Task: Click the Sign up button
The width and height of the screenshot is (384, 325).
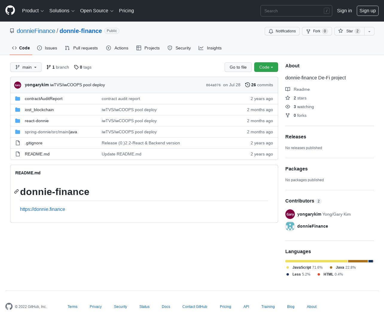Action: coord(368,11)
